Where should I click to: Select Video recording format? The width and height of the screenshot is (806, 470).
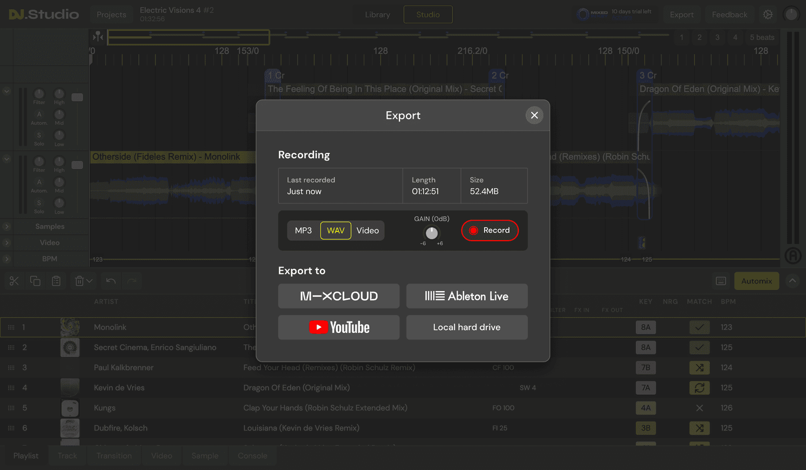tap(367, 230)
